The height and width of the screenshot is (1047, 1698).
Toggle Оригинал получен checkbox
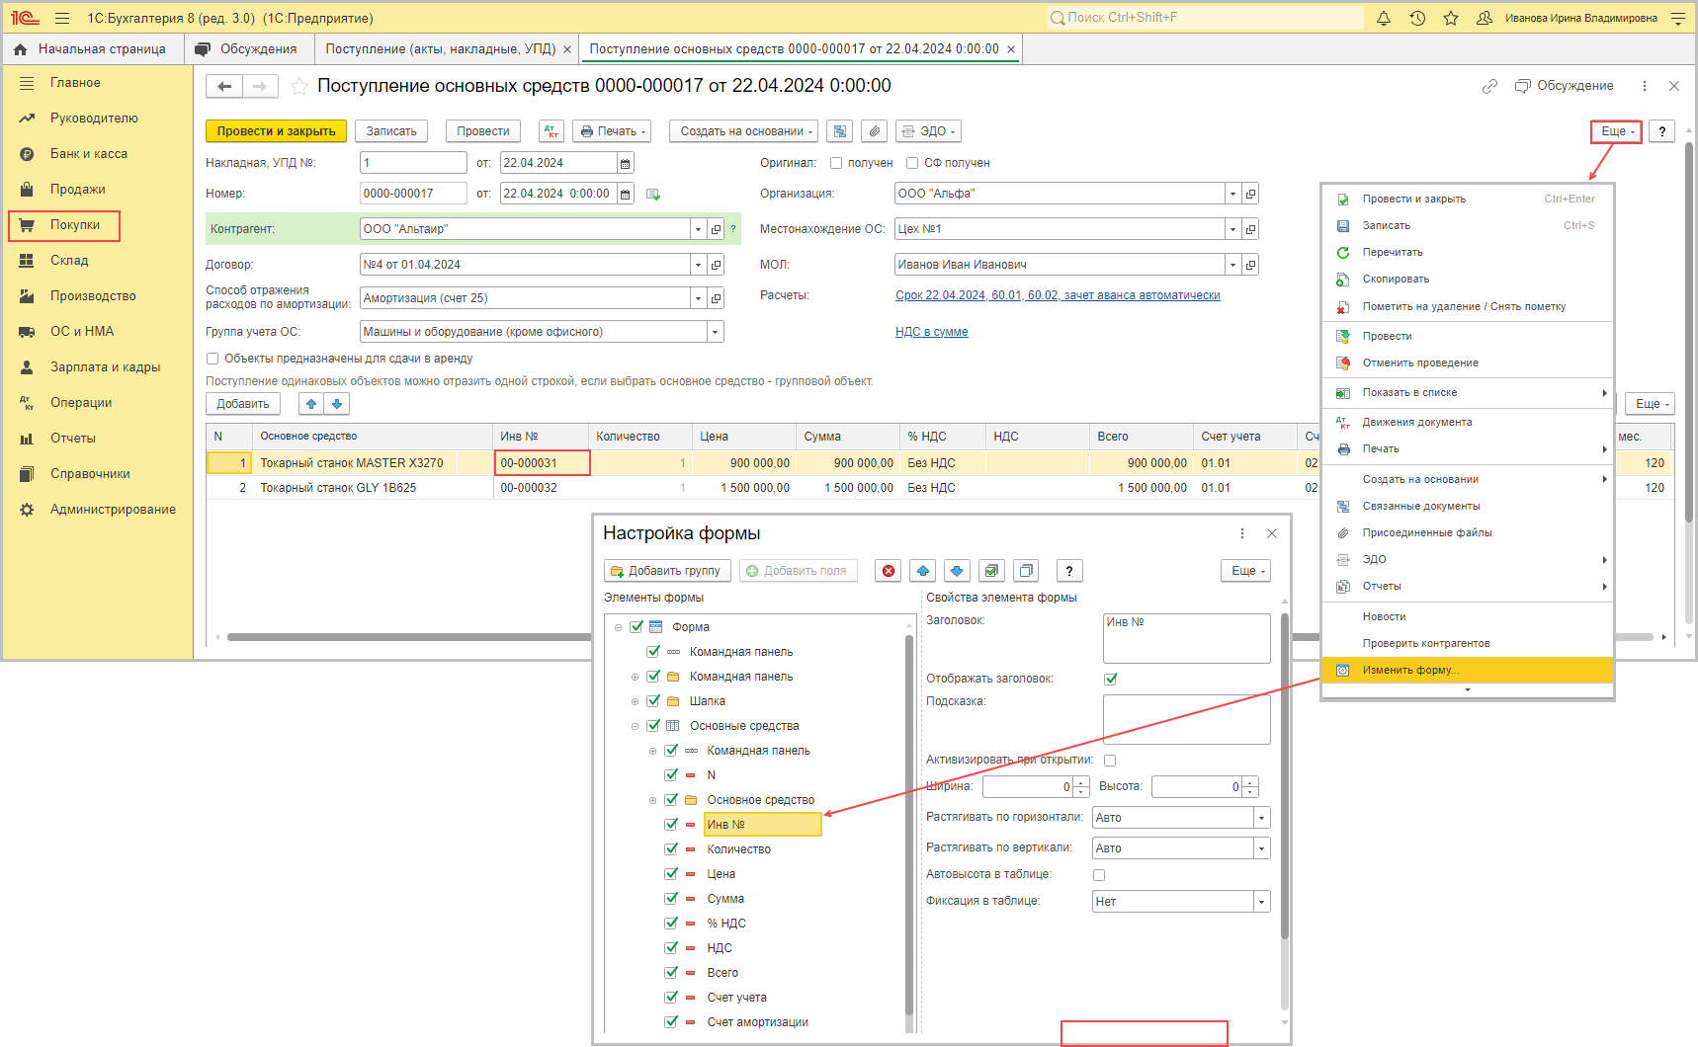coord(836,163)
